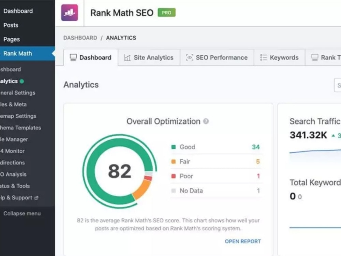The height and width of the screenshot is (256, 341).
Task: Click the DASHBOARD breadcrumb link
Action: pos(80,38)
